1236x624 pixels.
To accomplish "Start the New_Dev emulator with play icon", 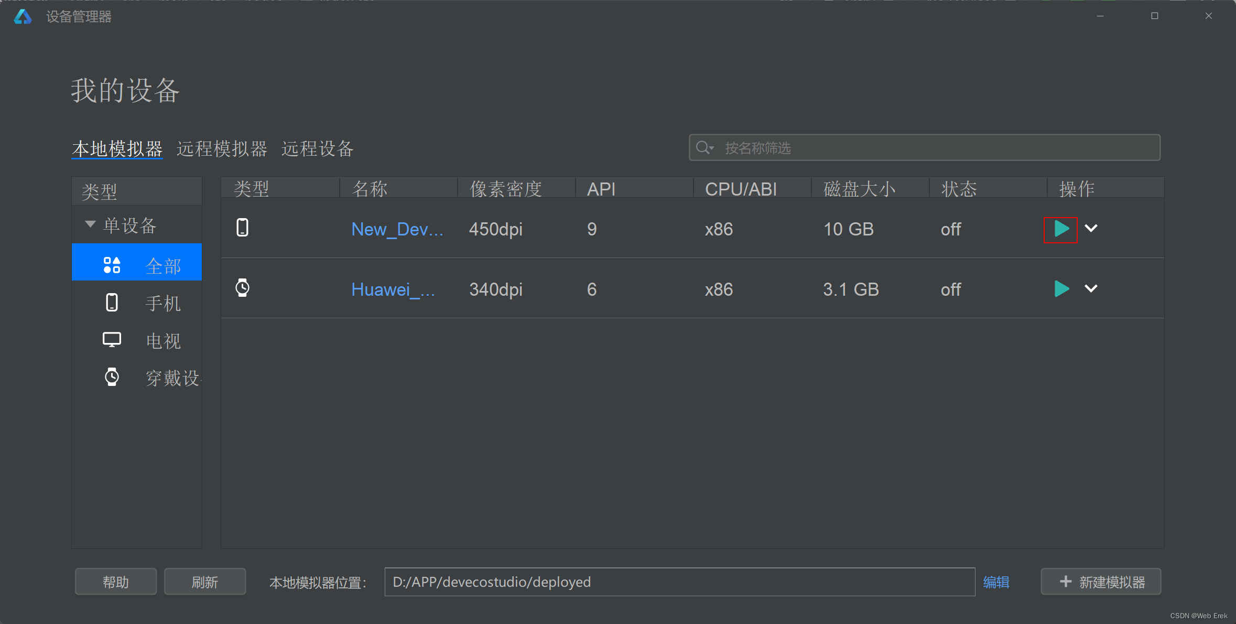I will click(1061, 229).
